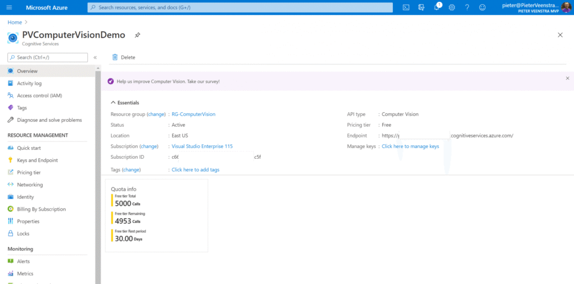Click the Alerts sidebar icon
574x284 pixels.
[x=11, y=262]
